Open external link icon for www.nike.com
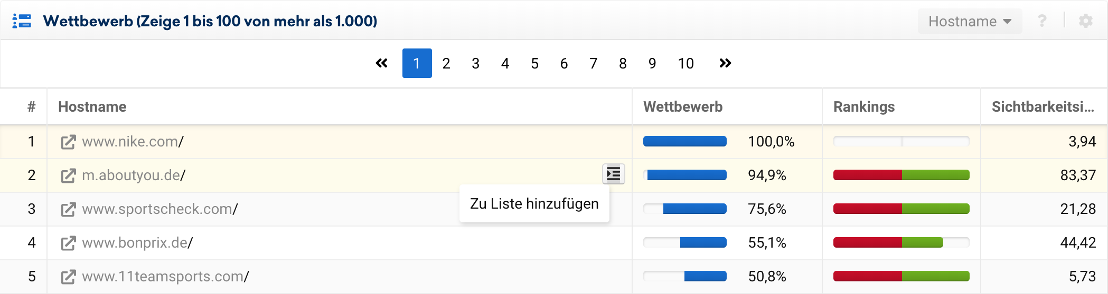Image resolution: width=1108 pixels, height=294 pixels. click(x=68, y=142)
